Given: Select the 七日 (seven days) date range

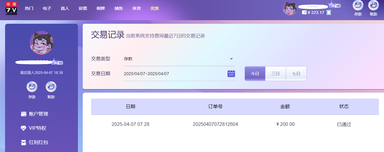Looking at the screenshot, I should pos(296,74).
